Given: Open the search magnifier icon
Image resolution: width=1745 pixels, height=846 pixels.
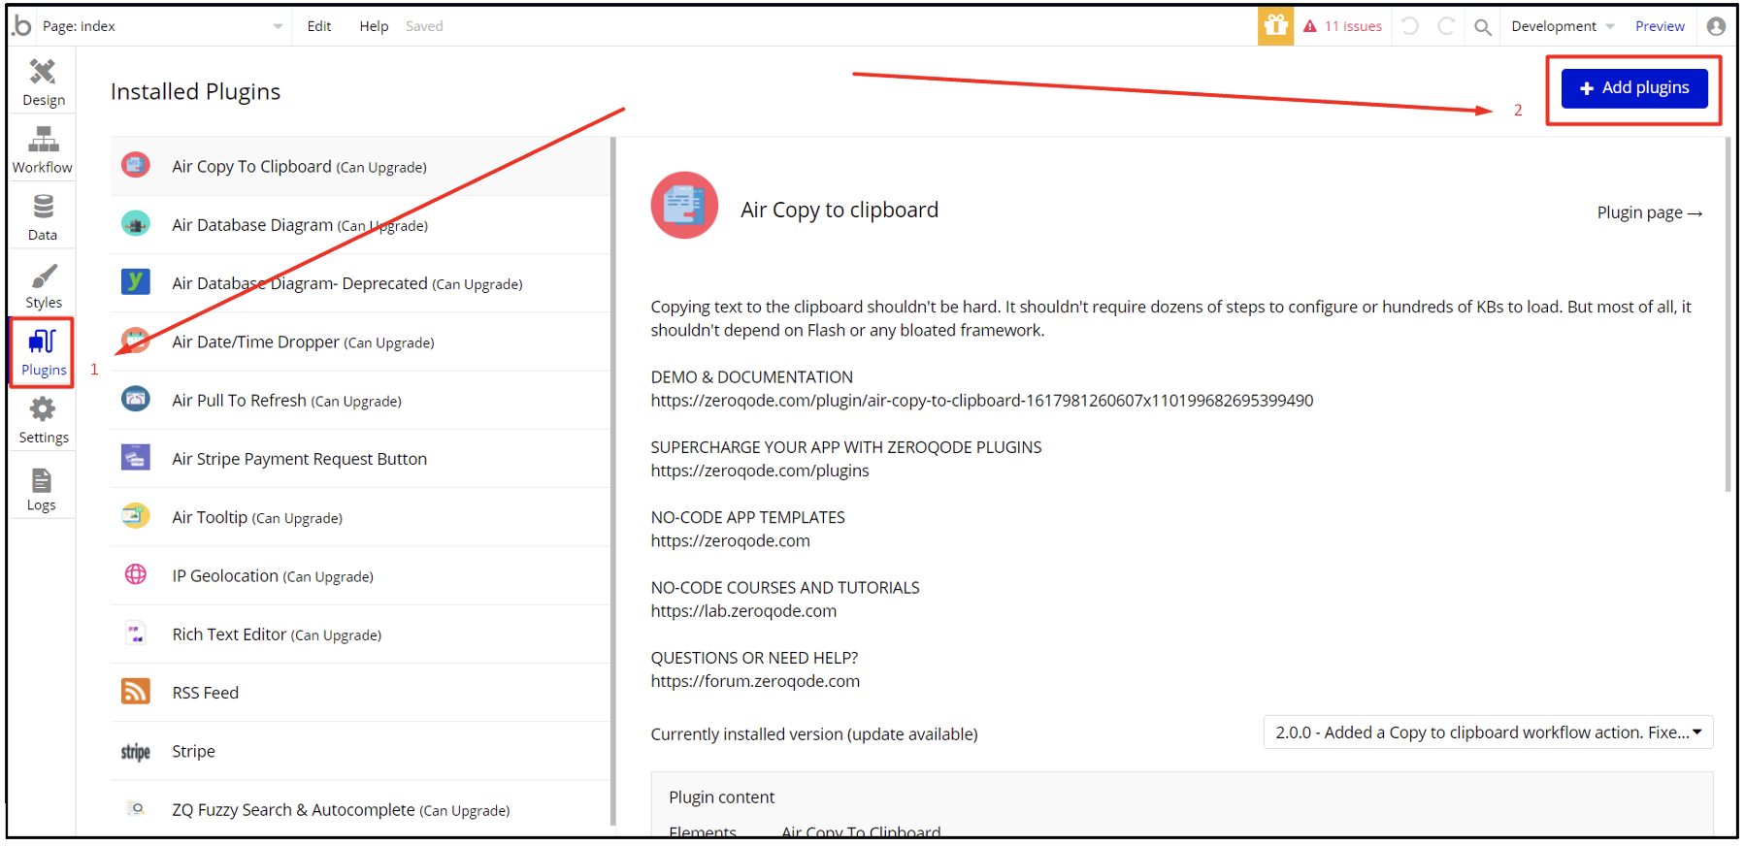Looking at the screenshot, I should (1482, 27).
